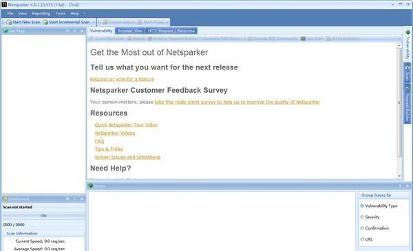Click the content pane scroll down arrow
The image size is (413, 251).
coord(399,176)
